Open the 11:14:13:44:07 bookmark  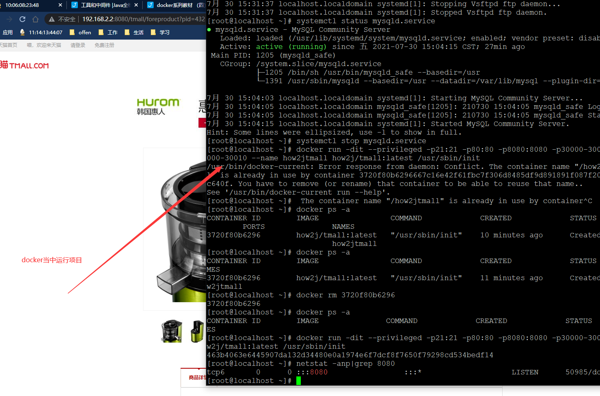41,32
